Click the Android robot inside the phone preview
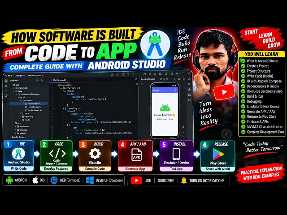This screenshot has width=287, height=215. [165, 108]
